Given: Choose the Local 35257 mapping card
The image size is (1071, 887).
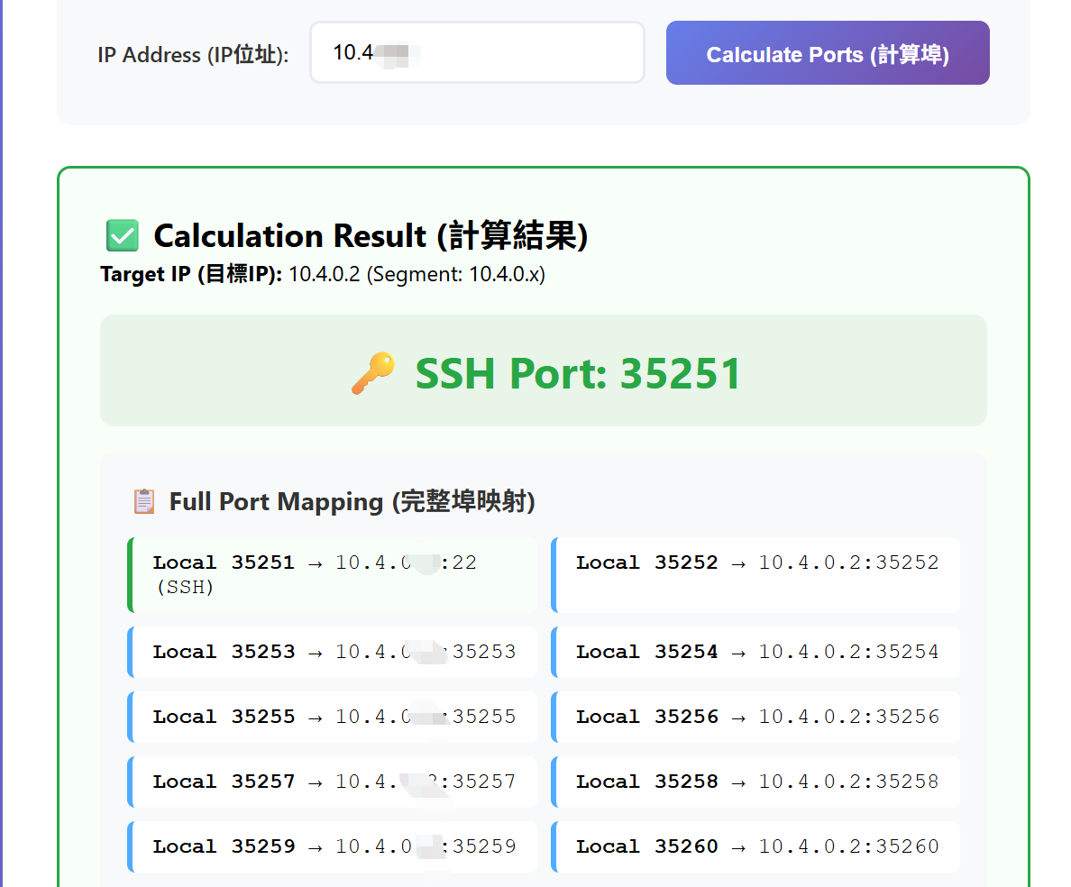Looking at the screenshot, I should pyautogui.click(x=333, y=782).
